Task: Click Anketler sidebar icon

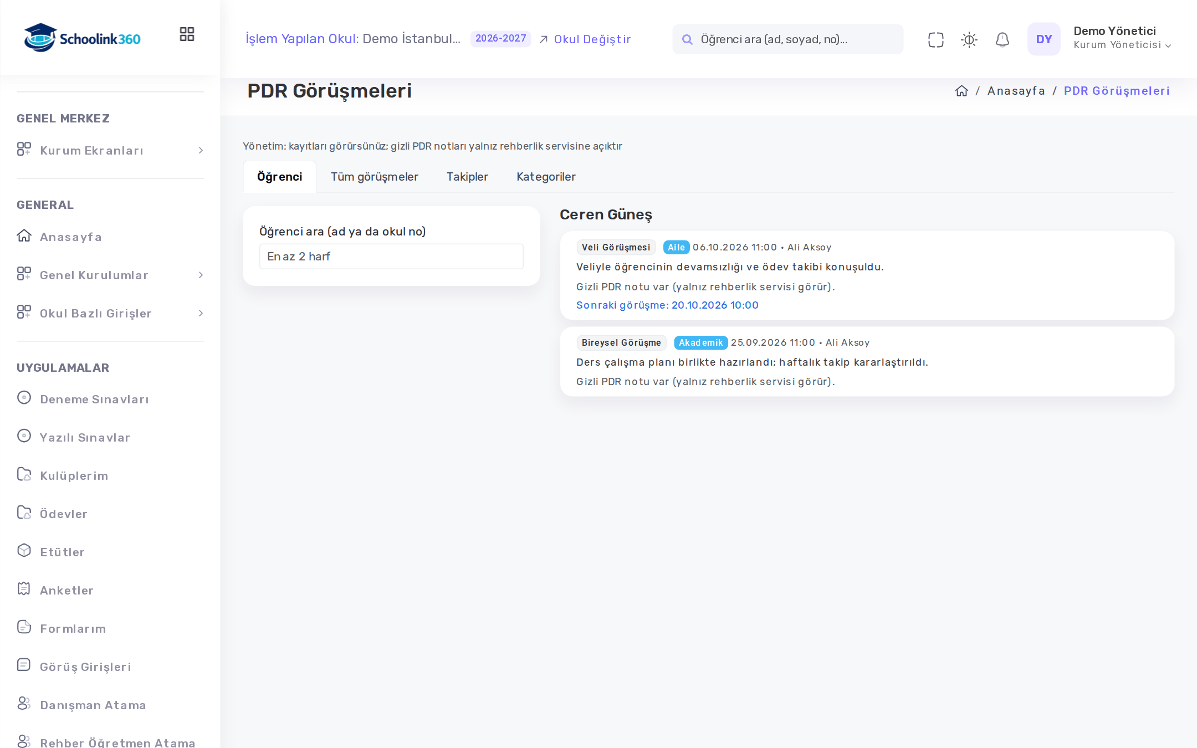Action: (x=24, y=588)
